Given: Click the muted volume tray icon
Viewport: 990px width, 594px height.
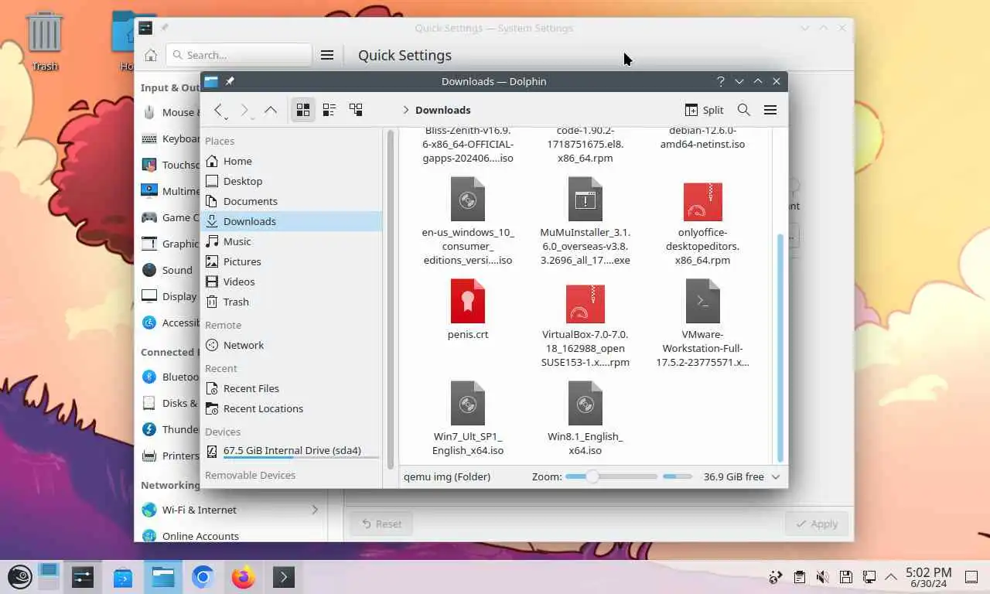Looking at the screenshot, I should tap(823, 577).
